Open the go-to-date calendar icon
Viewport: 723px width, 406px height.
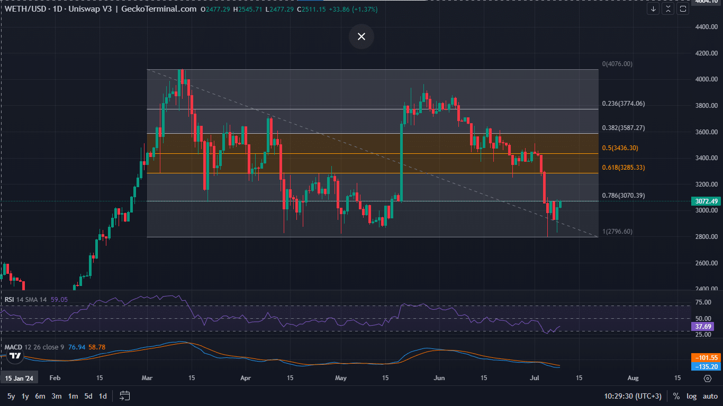point(125,395)
